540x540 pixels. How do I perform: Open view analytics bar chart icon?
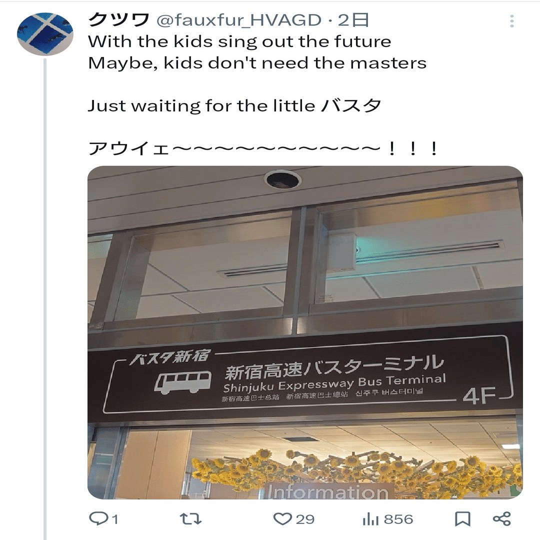tap(370, 518)
